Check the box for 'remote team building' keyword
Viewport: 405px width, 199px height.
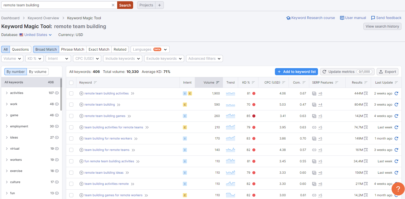click(71, 105)
